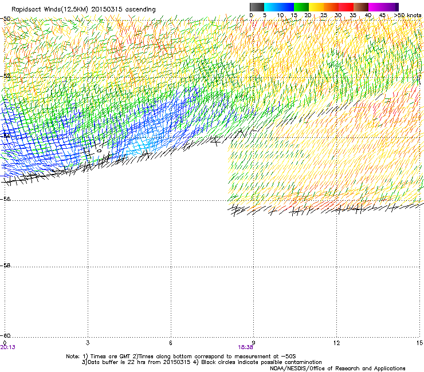Screen dimensions: 424x372
Task: Click the '12' longitude axis label
Action: tap(337, 343)
